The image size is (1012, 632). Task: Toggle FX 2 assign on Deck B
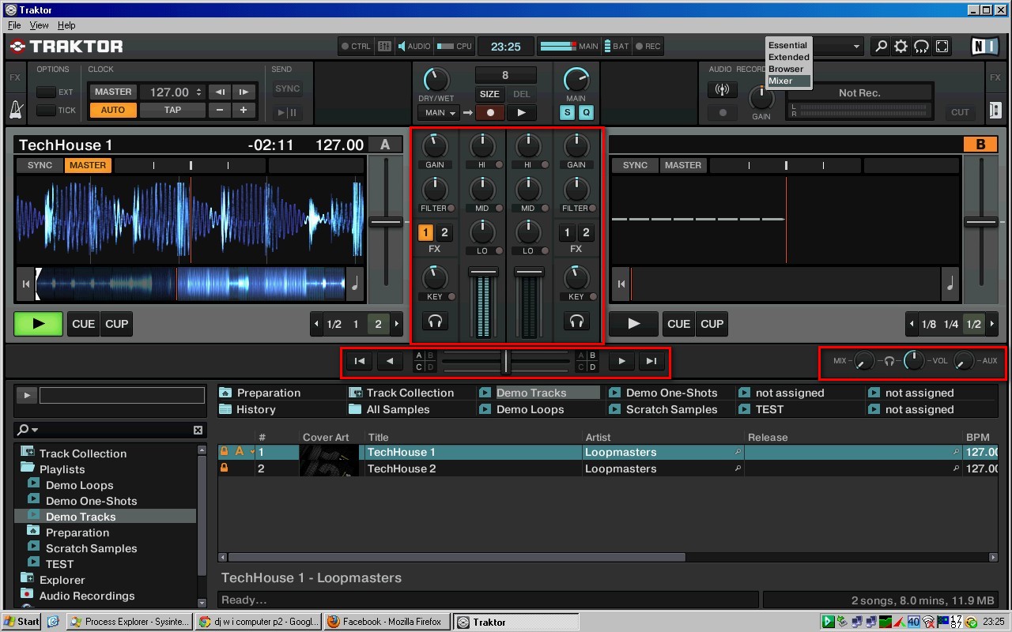pyautogui.click(x=586, y=232)
